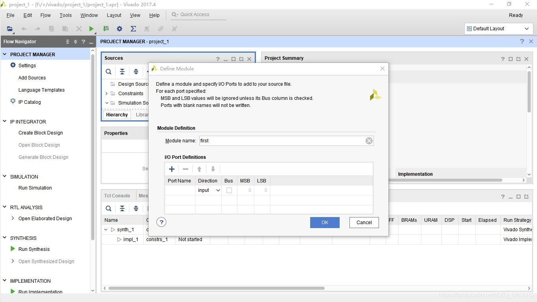Select the impl_1 run row
Viewport: 537px width, 302px height.
coord(316,239)
